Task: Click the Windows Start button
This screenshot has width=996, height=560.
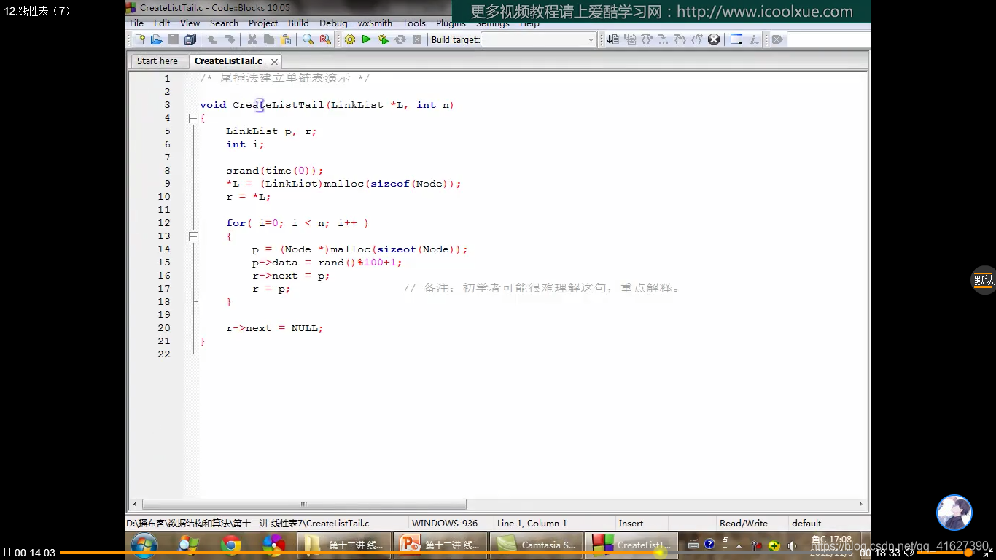Action: (144, 544)
